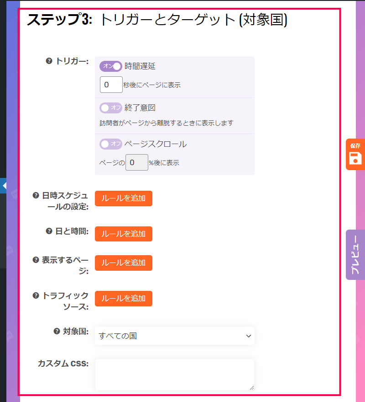Click the 訪問者がページから離脱するときに表示します description
This screenshot has width=365, height=402.
tap(167, 123)
